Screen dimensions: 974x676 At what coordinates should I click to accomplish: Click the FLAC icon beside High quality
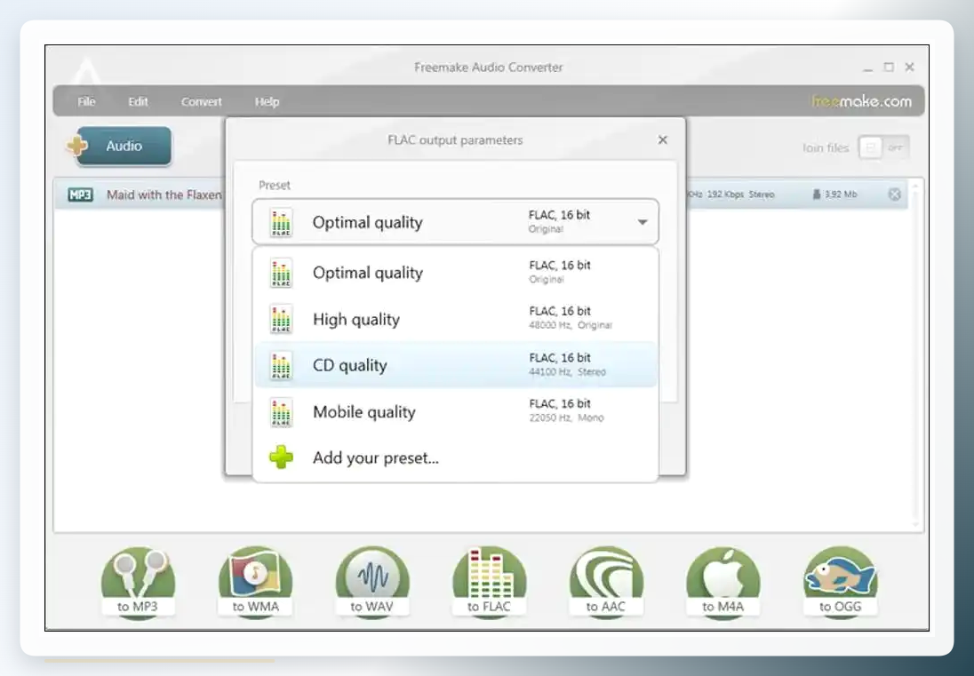coord(282,319)
